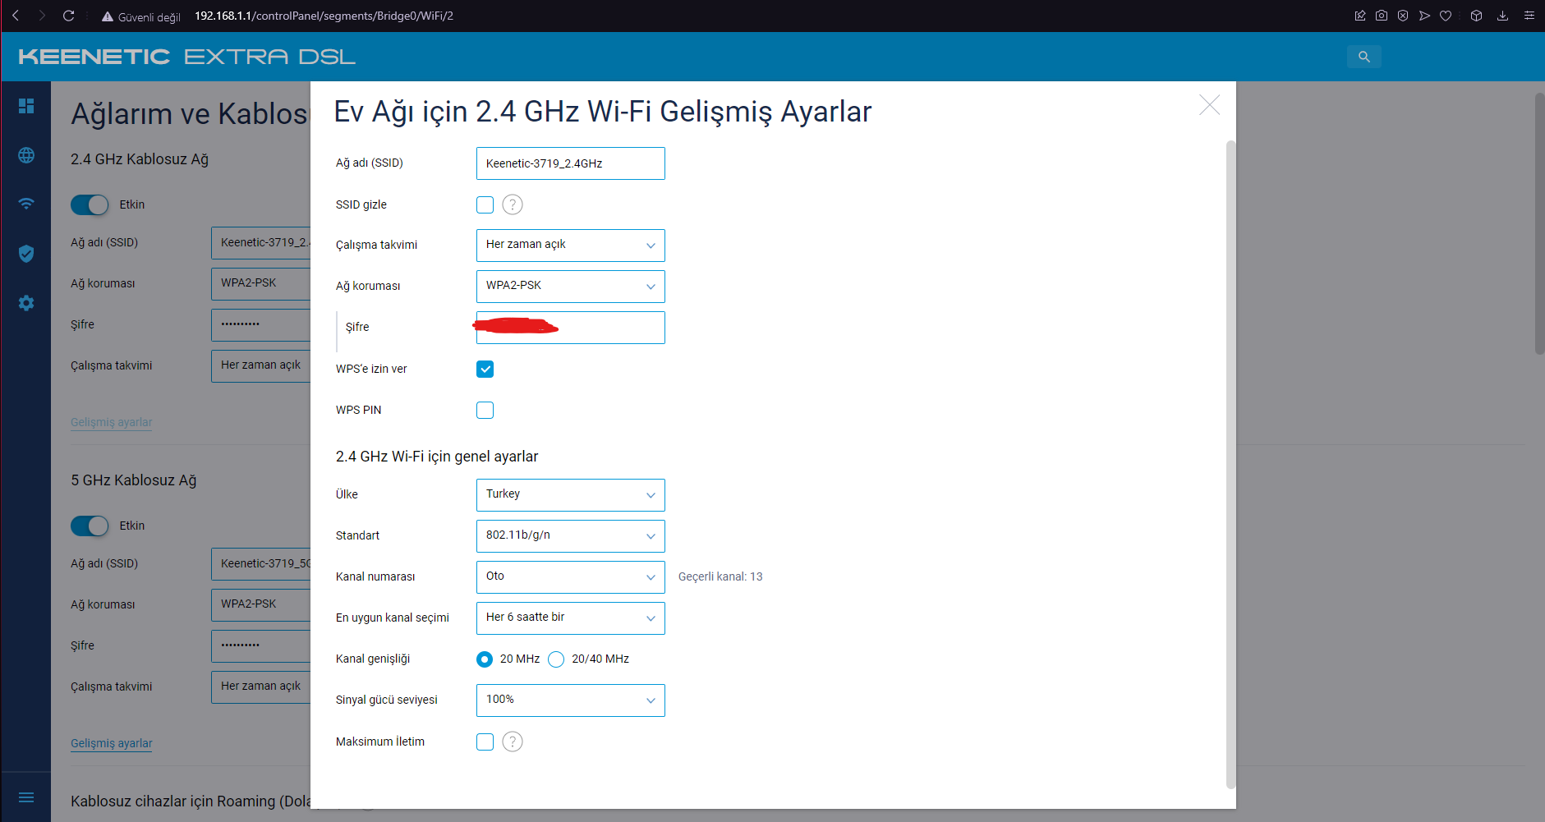1545x822 pixels.
Task: Open the browser easy setup sliders icon
Action: pos(1529,16)
